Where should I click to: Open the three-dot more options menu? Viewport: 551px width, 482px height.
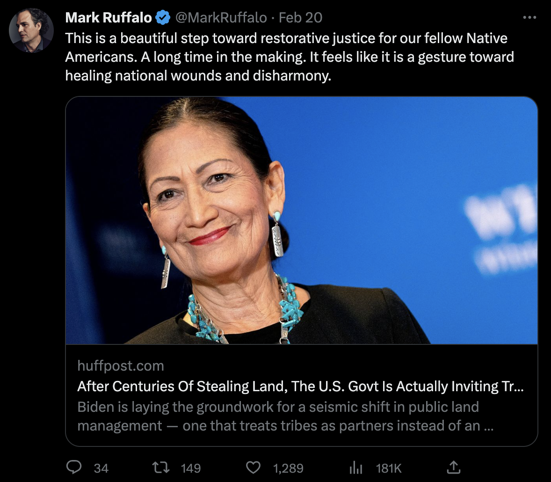coord(529,17)
